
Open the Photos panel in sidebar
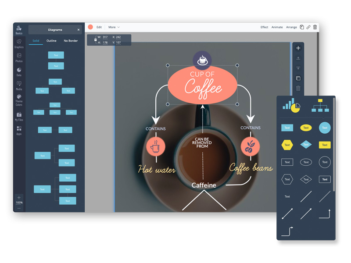[x=19, y=57]
